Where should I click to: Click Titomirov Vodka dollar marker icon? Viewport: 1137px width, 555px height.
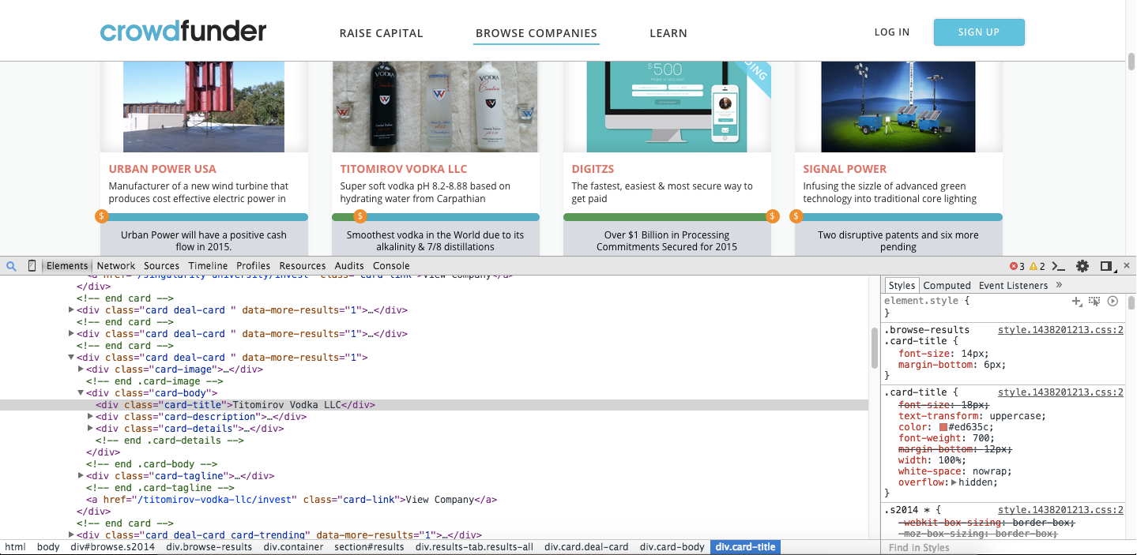click(x=360, y=216)
